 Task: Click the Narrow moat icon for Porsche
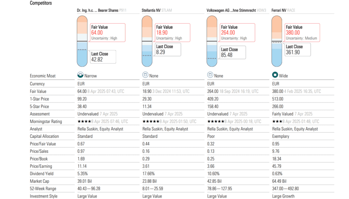[80, 76]
